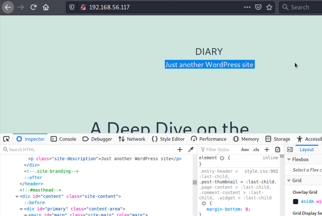Click the HTML markup scrollbar thumb
322x216 pixels.
195,182
